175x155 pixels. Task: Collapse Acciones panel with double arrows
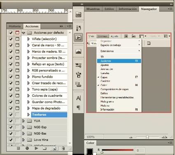61,26
